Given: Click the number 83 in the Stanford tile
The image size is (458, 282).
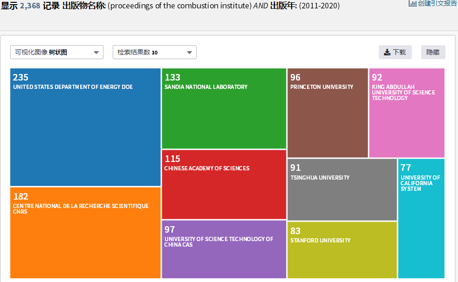Looking at the screenshot, I should point(295,231).
